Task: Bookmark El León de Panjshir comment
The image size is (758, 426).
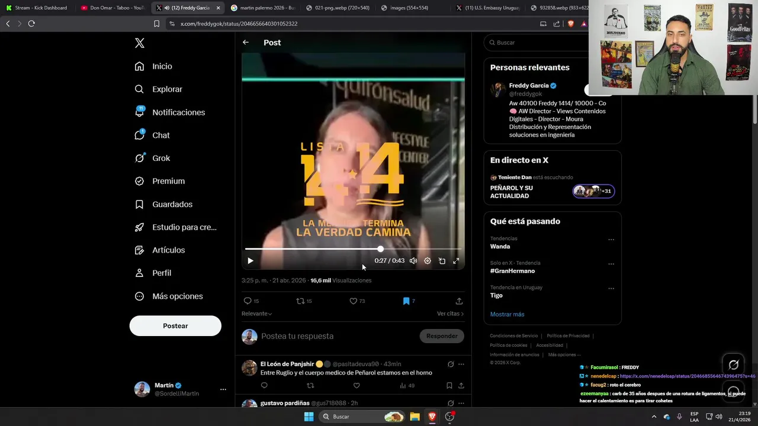Action: point(449,386)
